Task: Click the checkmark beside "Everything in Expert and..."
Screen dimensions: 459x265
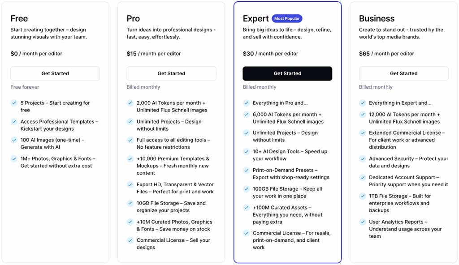Action: click(x=362, y=103)
